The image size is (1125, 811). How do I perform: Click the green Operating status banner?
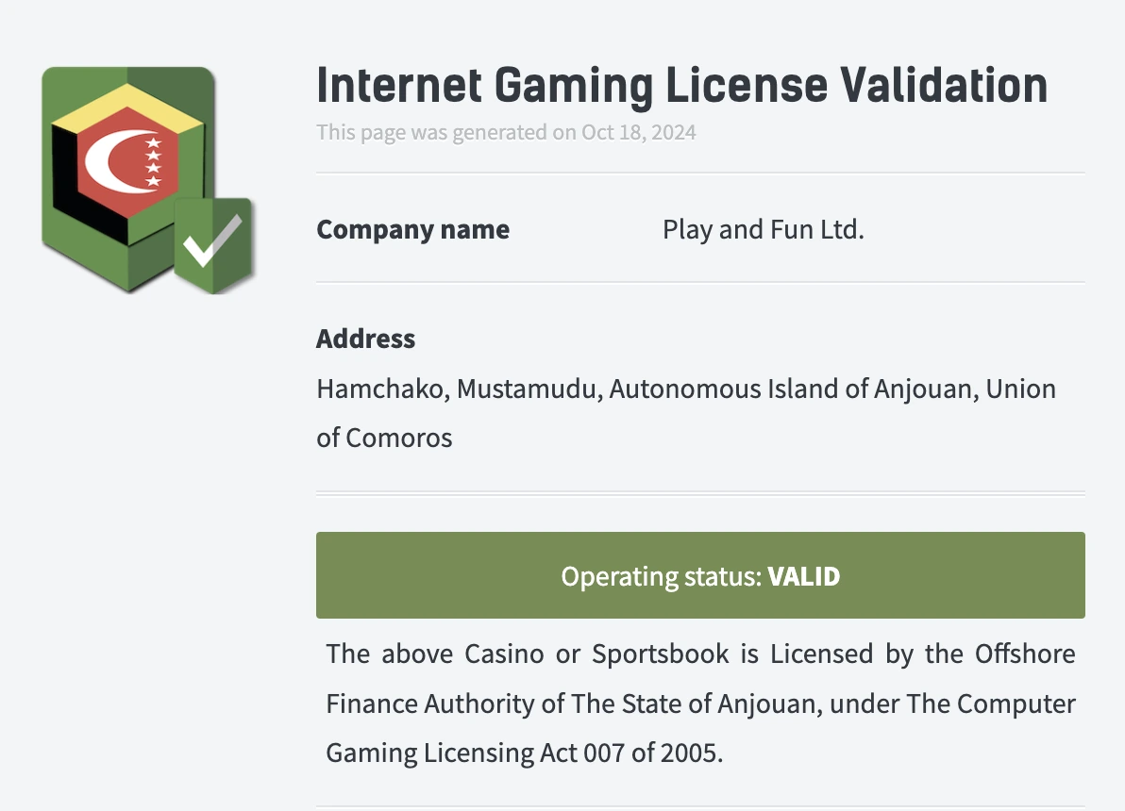tap(700, 575)
